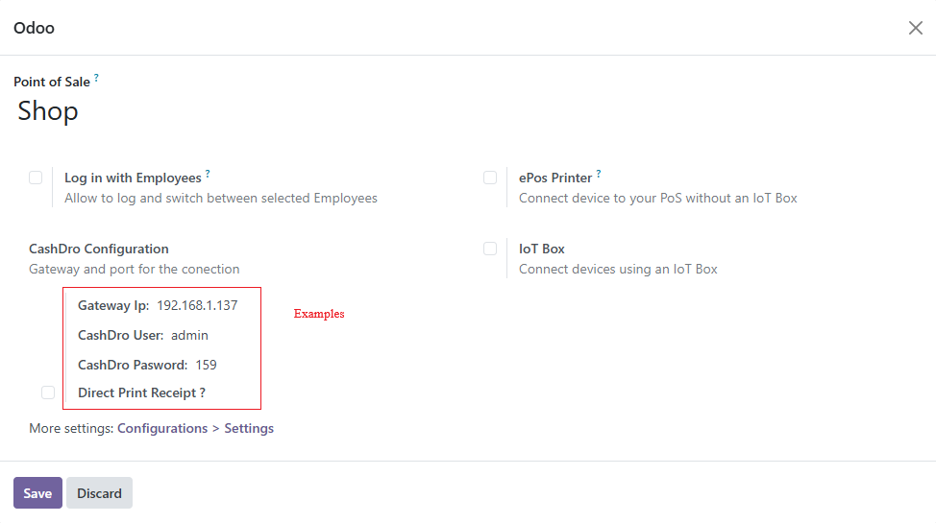Discard the configuration changes
The width and height of the screenshot is (936, 523).
pos(99,493)
